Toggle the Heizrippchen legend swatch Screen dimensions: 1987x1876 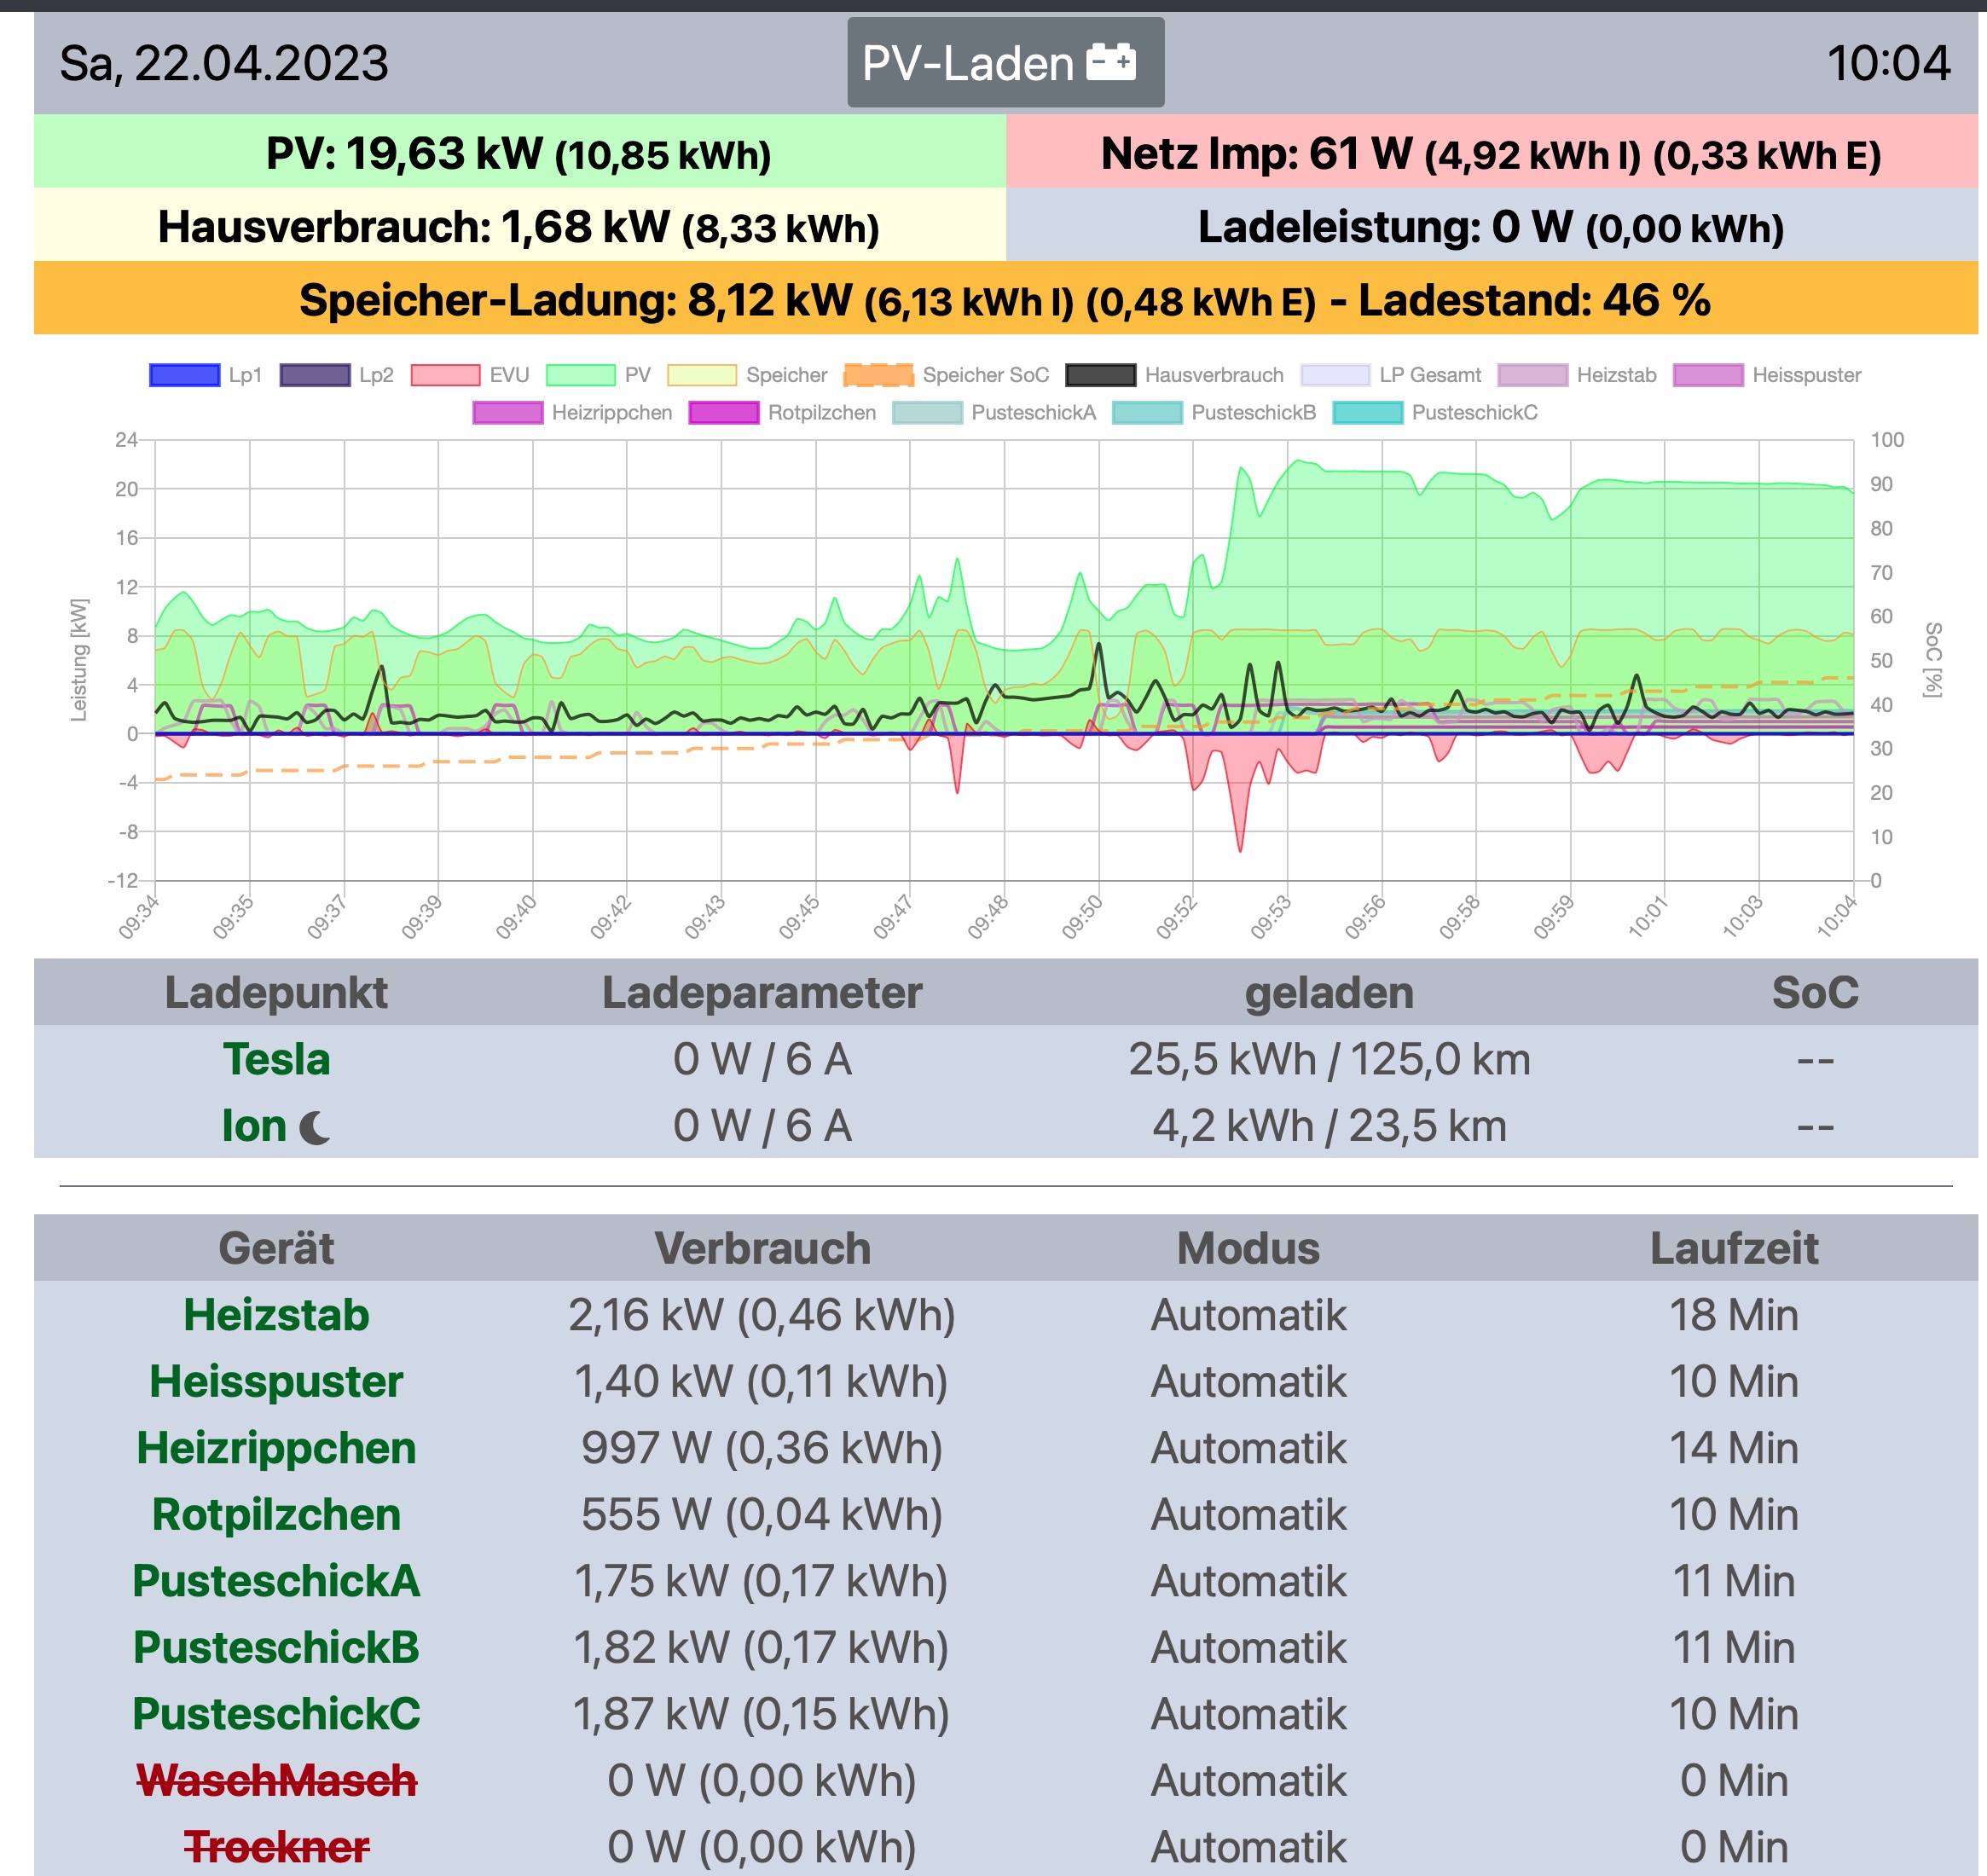point(508,413)
